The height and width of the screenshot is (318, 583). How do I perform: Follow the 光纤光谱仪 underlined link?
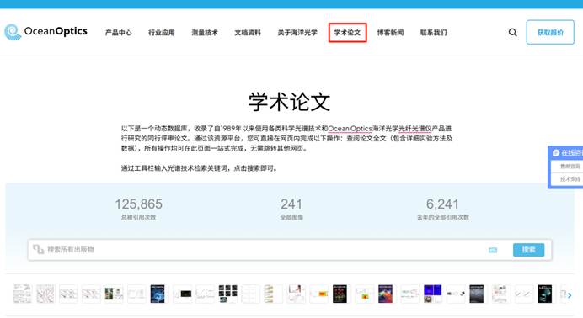coord(415,129)
